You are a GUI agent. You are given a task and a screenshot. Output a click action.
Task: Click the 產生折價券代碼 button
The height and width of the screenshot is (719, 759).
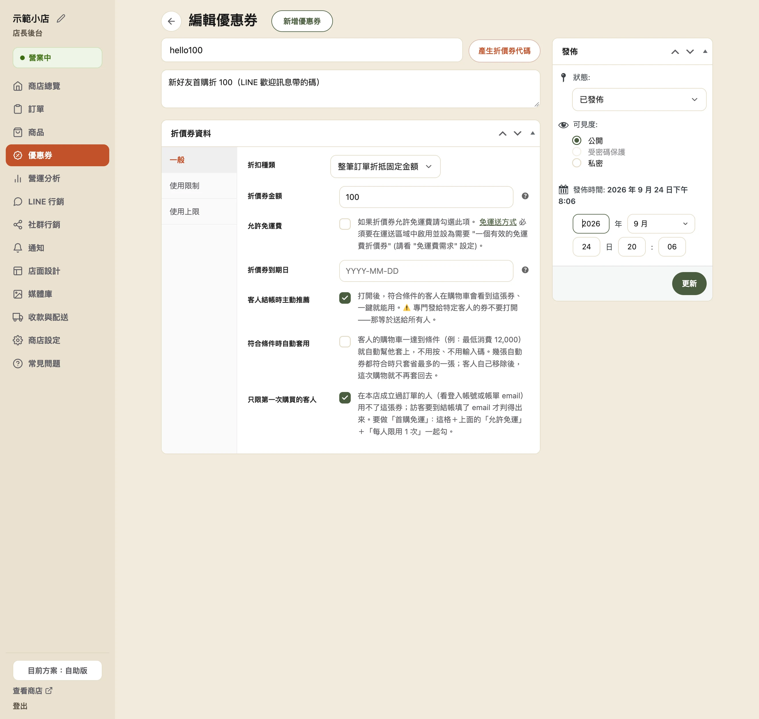(504, 51)
